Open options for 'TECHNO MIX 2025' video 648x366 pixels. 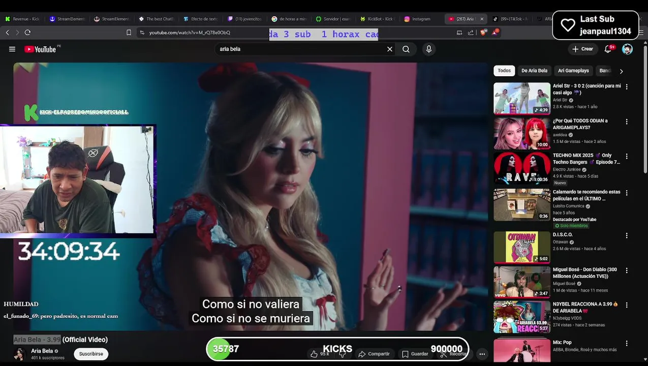pyautogui.click(x=627, y=157)
